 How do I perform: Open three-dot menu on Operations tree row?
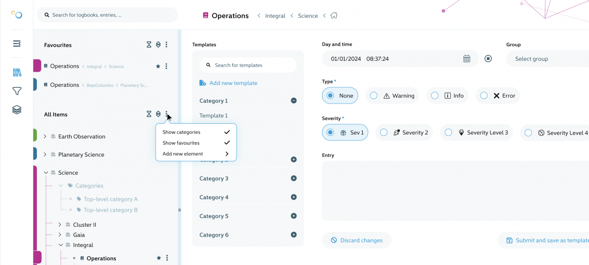coord(167,258)
